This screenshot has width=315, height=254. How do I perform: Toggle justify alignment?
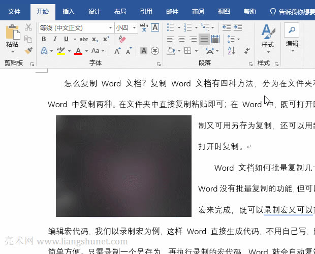(204, 39)
